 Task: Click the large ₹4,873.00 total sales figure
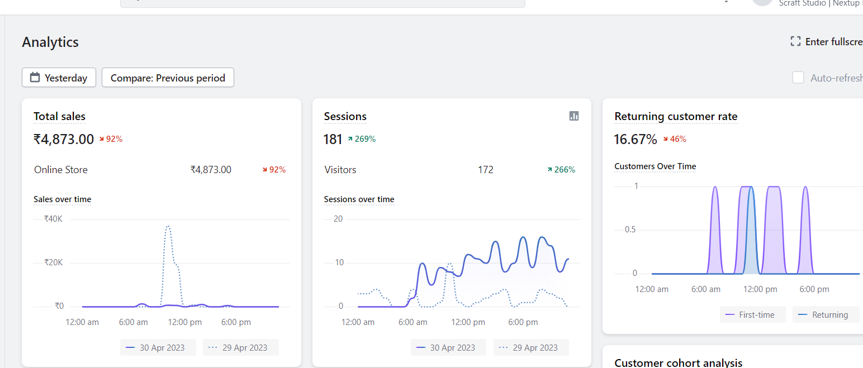[64, 139]
